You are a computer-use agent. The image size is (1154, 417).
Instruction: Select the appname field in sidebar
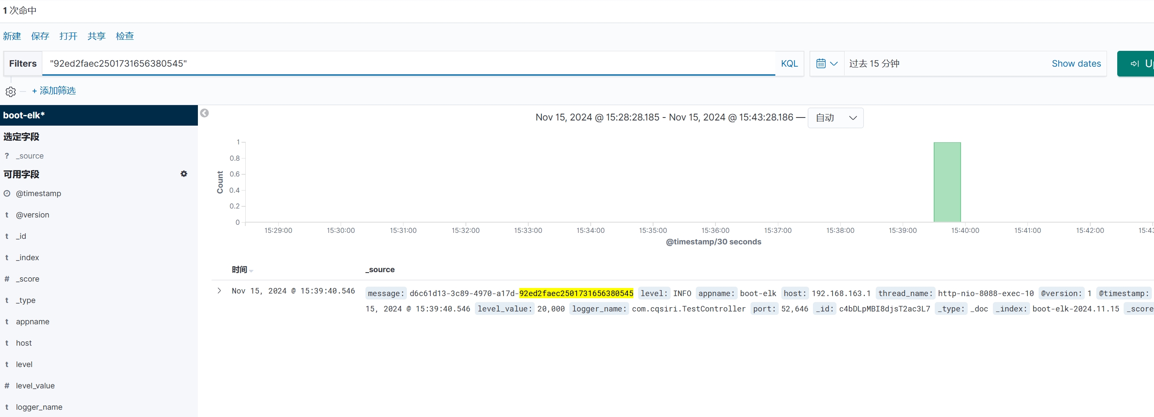pos(33,322)
